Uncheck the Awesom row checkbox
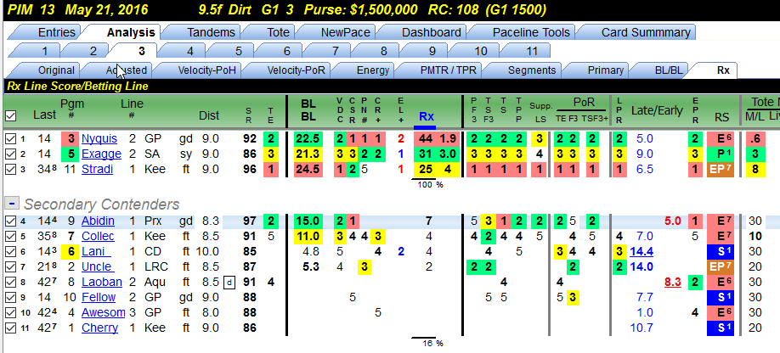This screenshot has height=353, width=780. coord(10,313)
